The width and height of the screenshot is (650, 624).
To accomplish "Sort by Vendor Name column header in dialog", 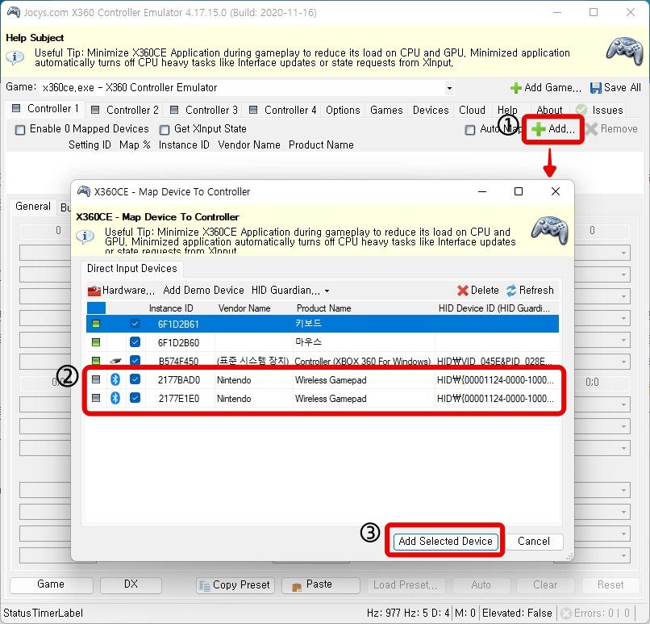I will click(x=244, y=308).
